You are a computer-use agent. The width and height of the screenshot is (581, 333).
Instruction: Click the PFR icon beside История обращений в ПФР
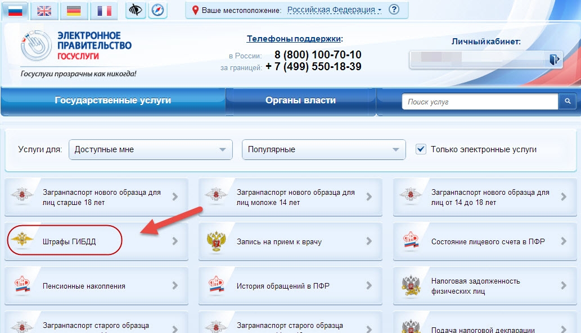217,285
